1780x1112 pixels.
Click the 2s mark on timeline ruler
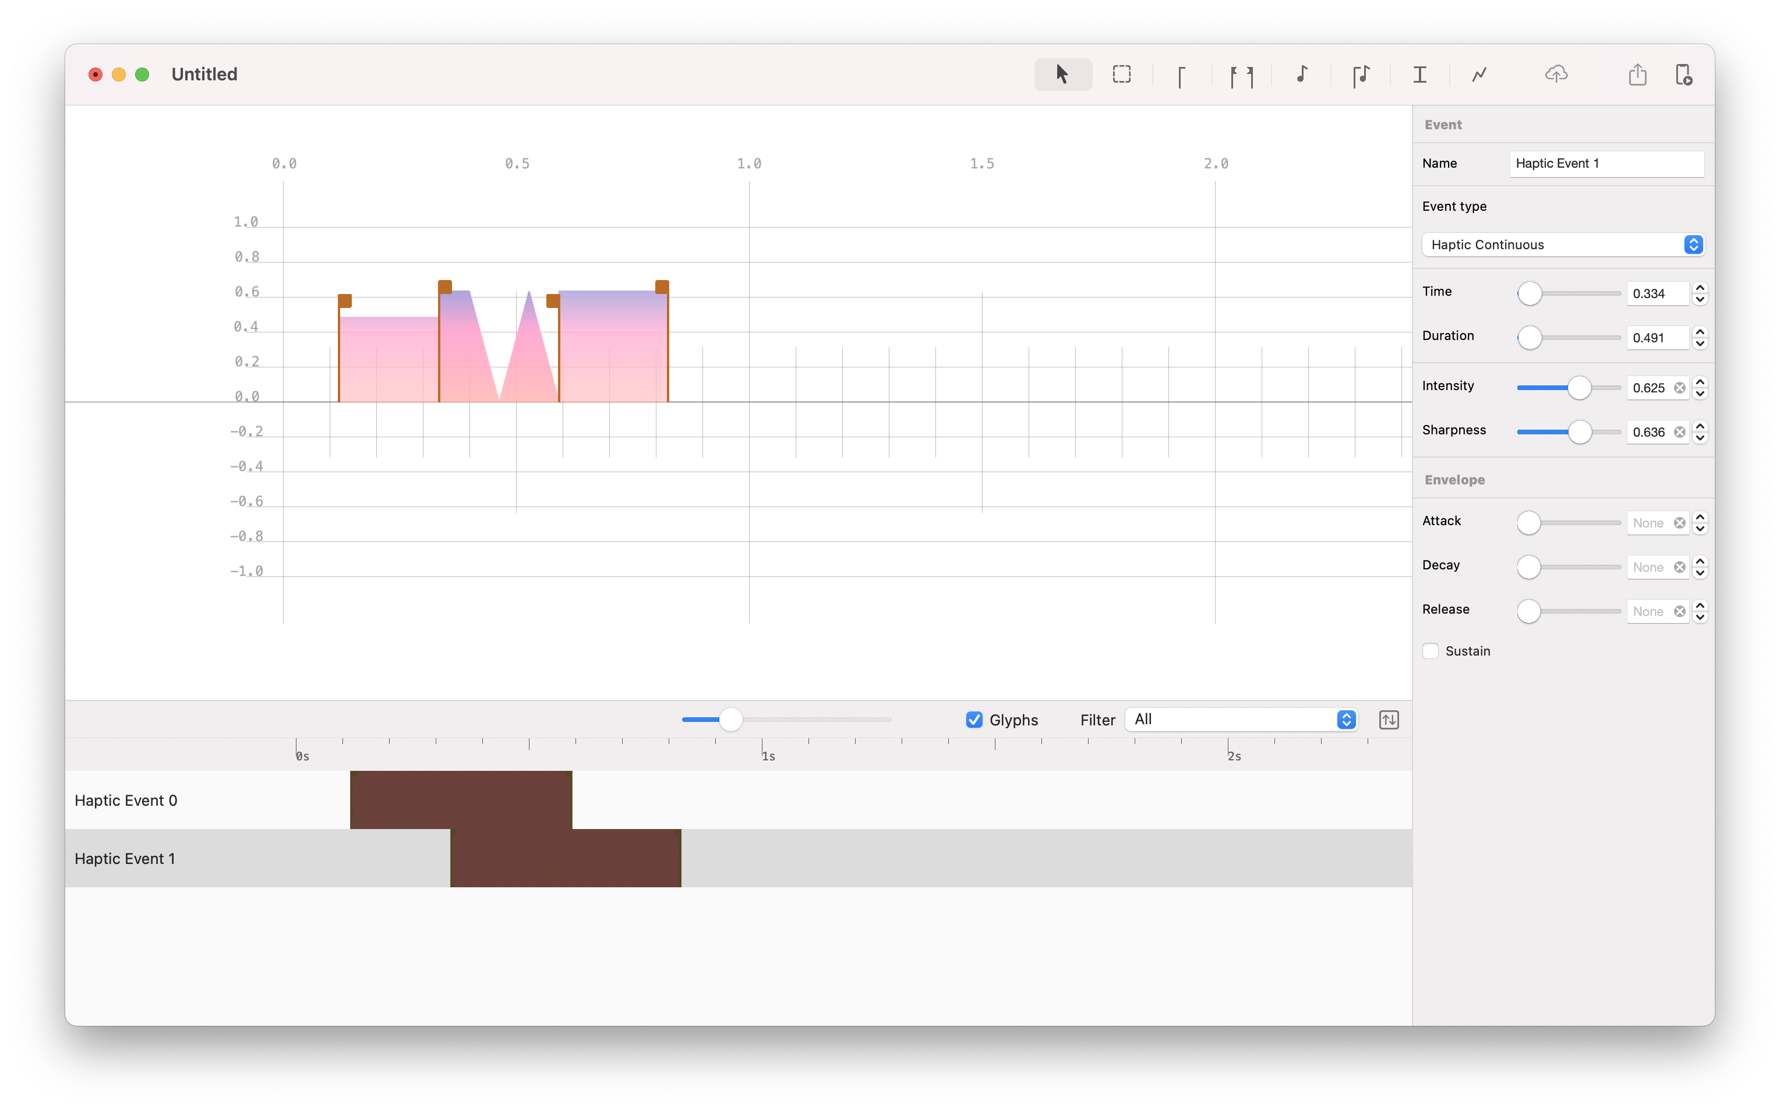[1234, 756]
